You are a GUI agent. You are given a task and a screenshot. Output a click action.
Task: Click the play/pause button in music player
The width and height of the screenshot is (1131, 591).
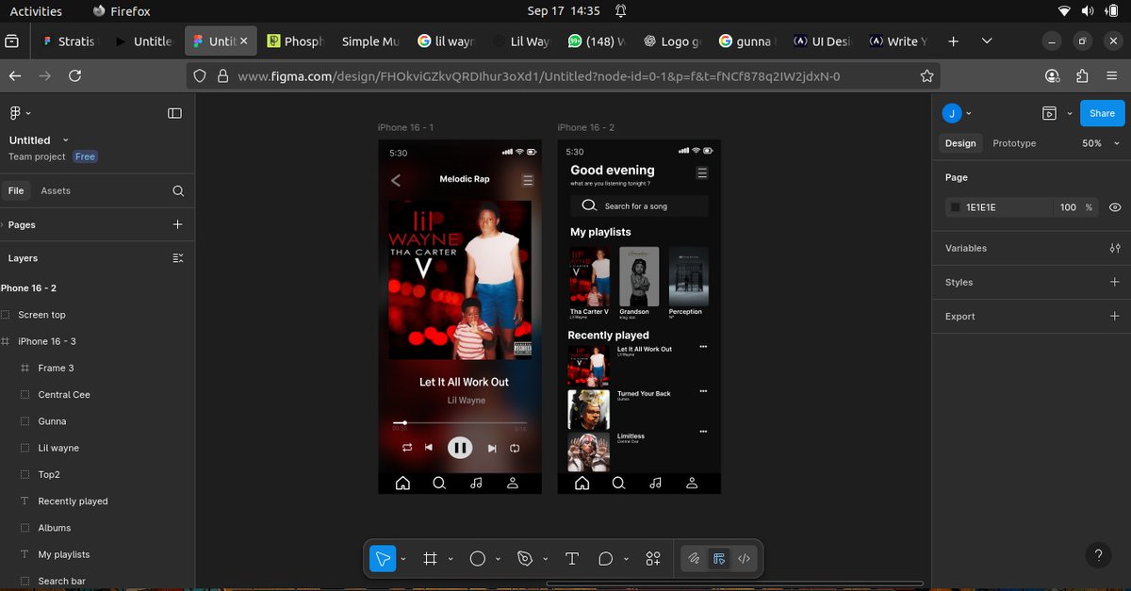(460, 448)
